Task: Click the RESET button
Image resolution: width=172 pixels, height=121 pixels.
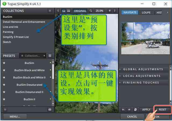Action: click(162, 110)
